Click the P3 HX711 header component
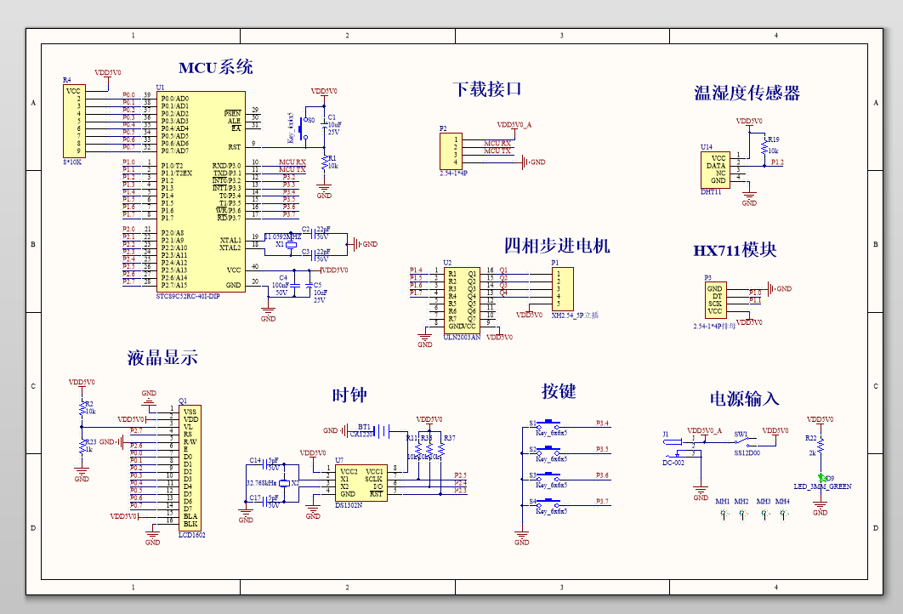The image size is (903, 614). pyautogui.click(x=716, y=300)
